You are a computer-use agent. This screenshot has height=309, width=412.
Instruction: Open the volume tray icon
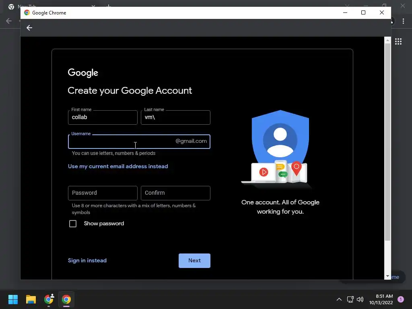point(360,299)
